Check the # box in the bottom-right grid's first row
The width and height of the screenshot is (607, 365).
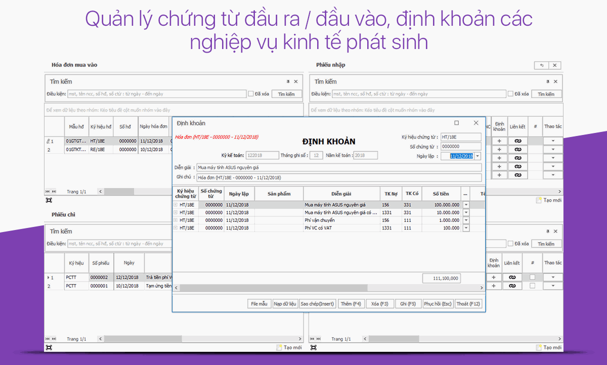(x=532, y=278)
